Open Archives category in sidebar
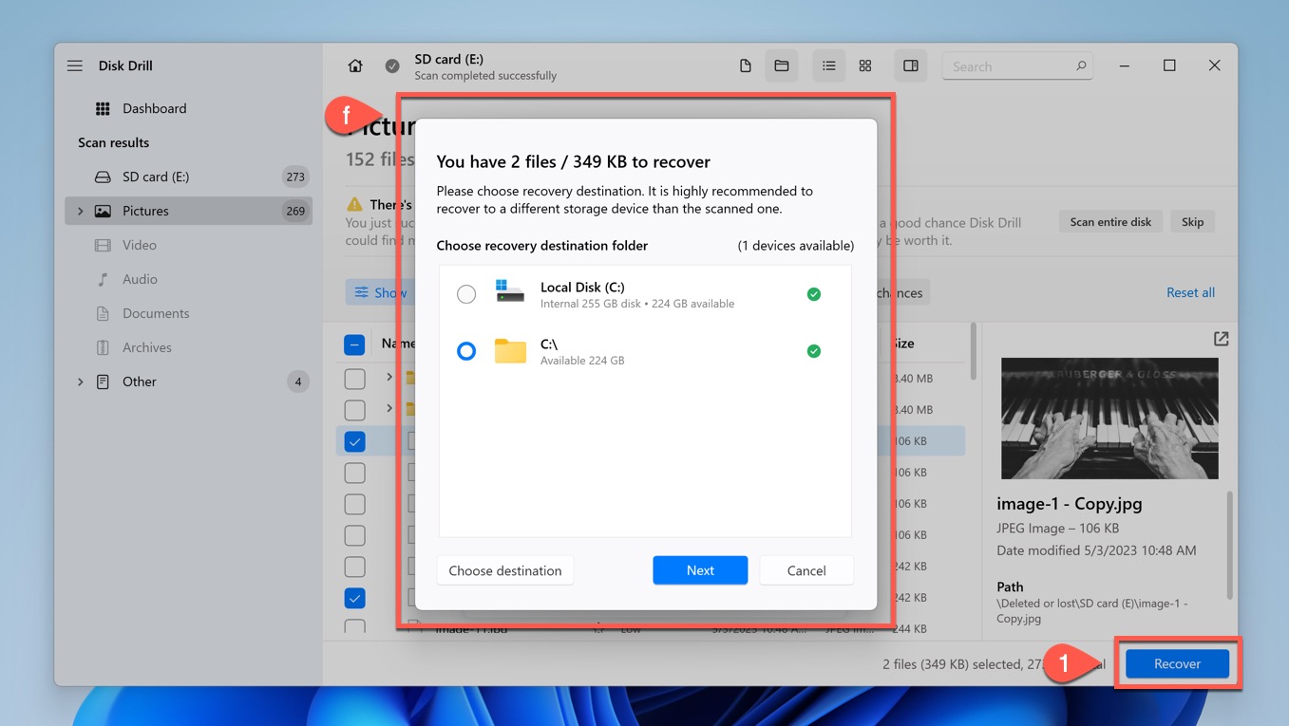 click(x=188, y=347)
